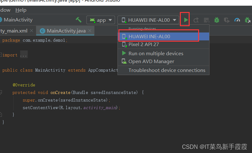
Task: Open the app run configuration dropdown
Action: tap(100, 20)
